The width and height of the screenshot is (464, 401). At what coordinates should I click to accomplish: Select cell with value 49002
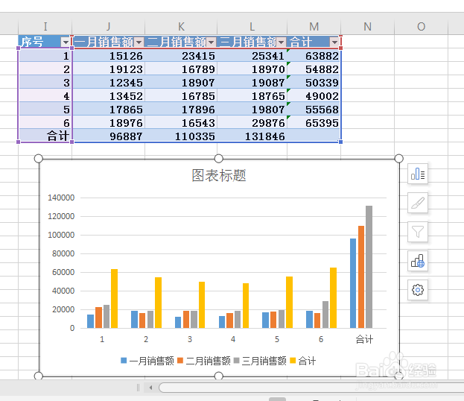pyautogui.click(x=314, y=96)
